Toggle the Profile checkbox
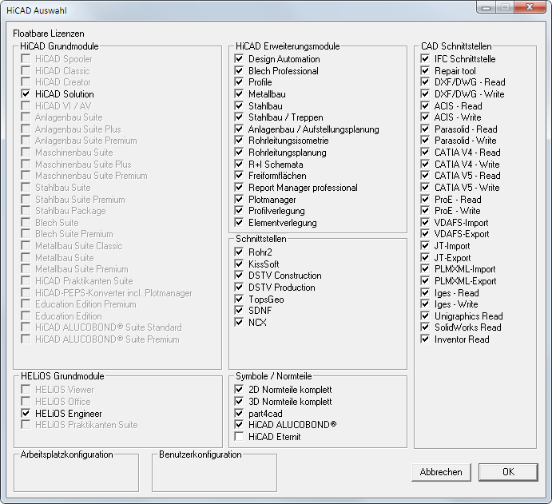Screen dimensions: 552x504 pos(239,82)
